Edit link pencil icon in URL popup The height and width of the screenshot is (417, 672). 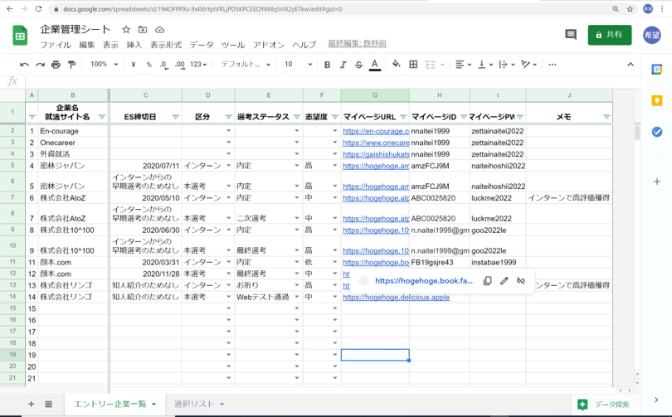[x=504, y=281]
